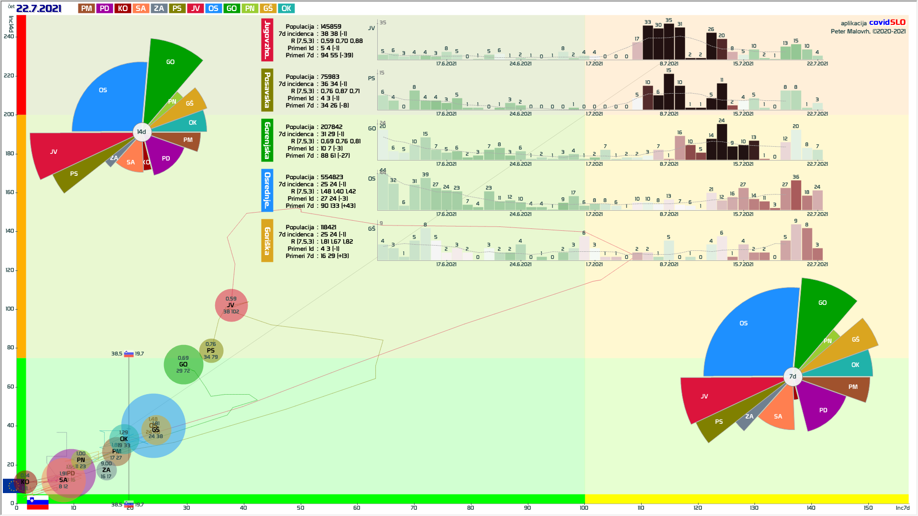Click the EU flag icon
The width and height of the screenshot is (918, 516).
11,486
